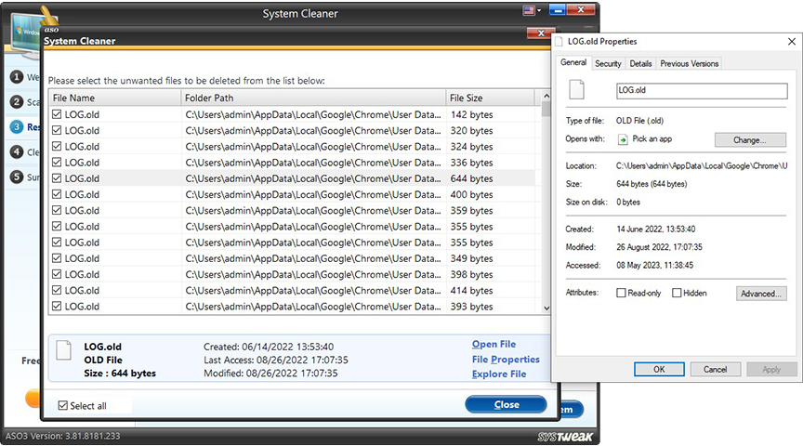Select the 393 bytes file size cell
The image size is (803, 446).
[x=471, y=307]
